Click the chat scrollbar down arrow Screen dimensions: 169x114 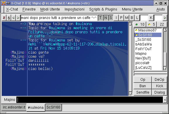130,94
